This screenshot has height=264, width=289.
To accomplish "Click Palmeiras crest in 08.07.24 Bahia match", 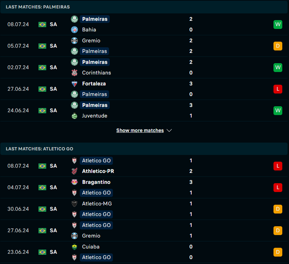I will point(74,19).
